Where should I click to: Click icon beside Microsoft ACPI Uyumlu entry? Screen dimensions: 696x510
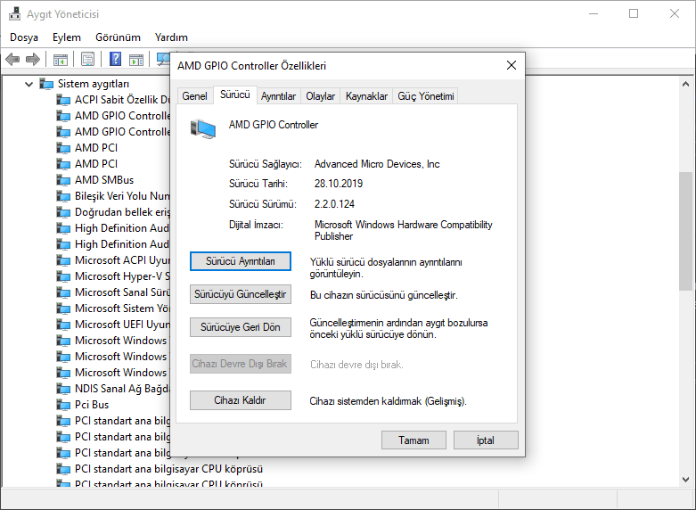(63, 260)
